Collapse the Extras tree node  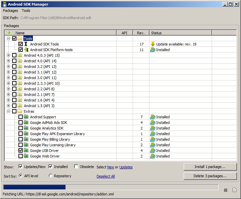9,111
